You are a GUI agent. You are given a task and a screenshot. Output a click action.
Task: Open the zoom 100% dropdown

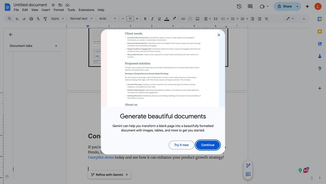point(57,19)
